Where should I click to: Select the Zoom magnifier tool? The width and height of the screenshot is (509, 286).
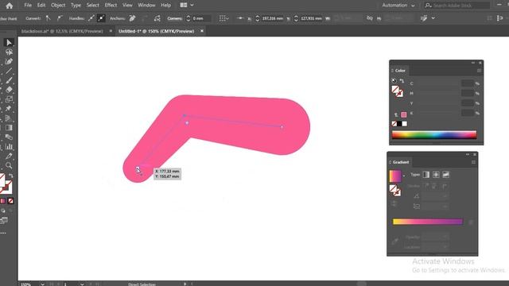9,165
